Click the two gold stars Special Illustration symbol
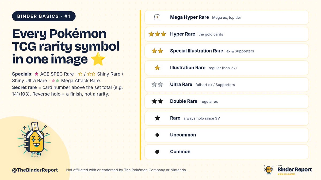The width and height of the screenshot is (321, 180). tap(157, 51)
